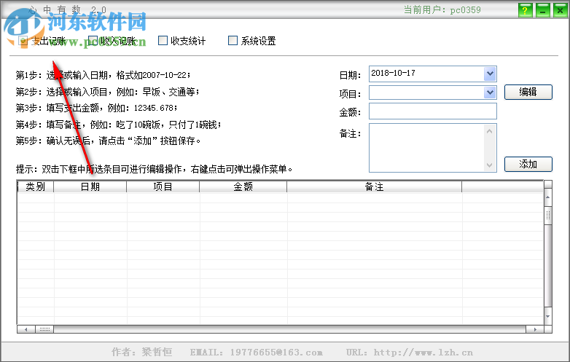Select the 系统设置 checkbox

click(x=233, y=41)
